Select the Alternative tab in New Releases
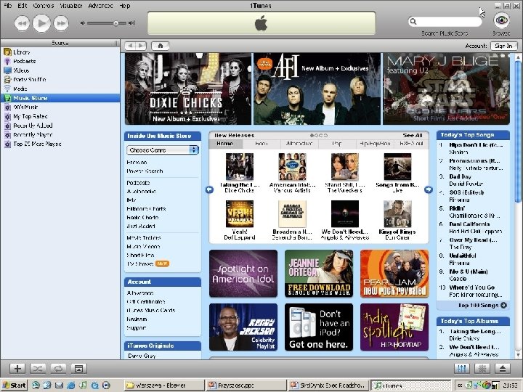 (x=299, y=144)
